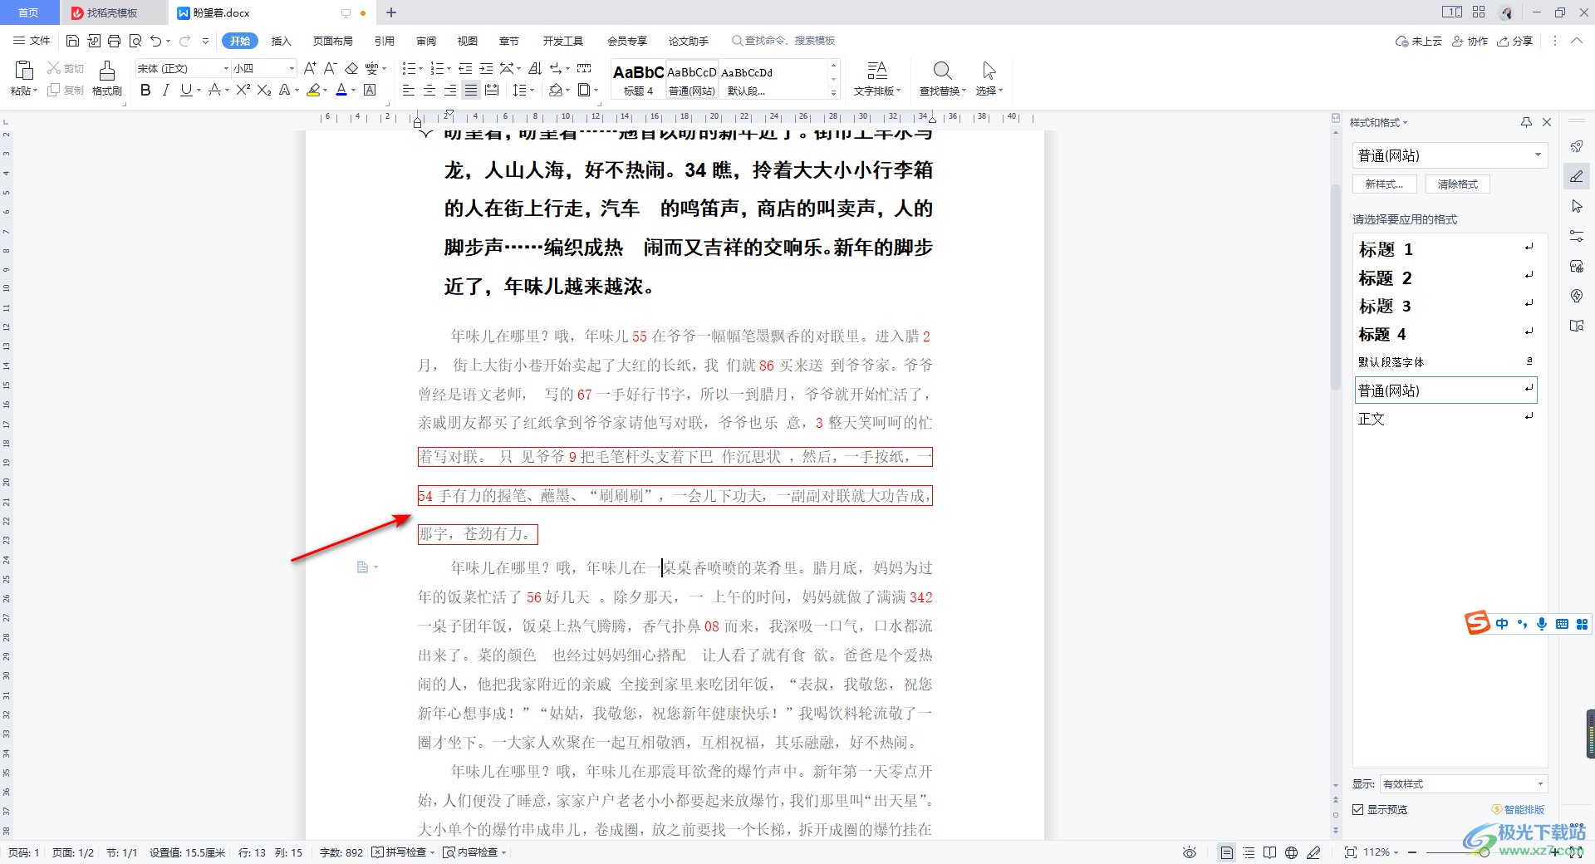The width and height of the screenshot is (1595, 864).
Task: Toggle Center alignment
Action: tap(429, 90)
